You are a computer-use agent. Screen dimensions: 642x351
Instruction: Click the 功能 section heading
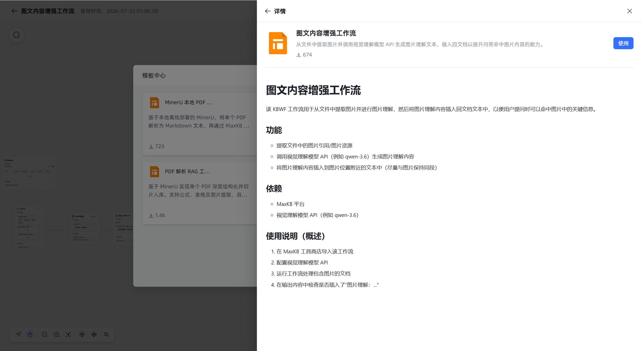click(x=274, y=130)
